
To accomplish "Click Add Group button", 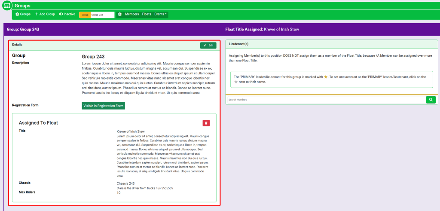I will coord(45,14).
